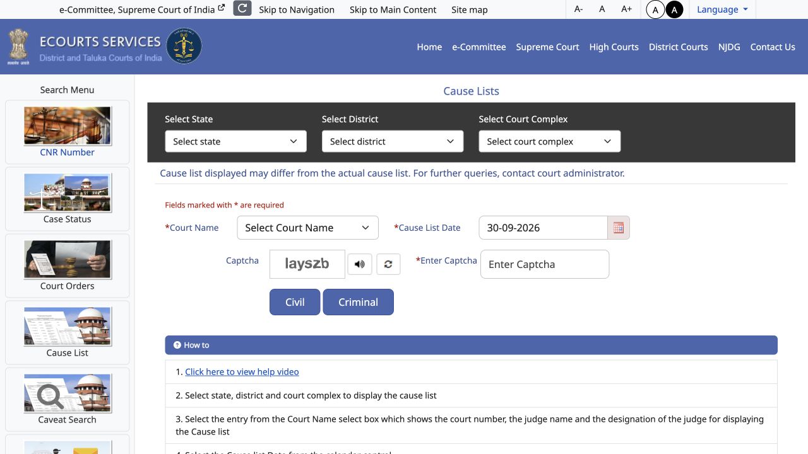This screenshot has width=808, height=454.
Task: Click the refresh icon beside Skip to Navigation
Action: coord(242,9)
